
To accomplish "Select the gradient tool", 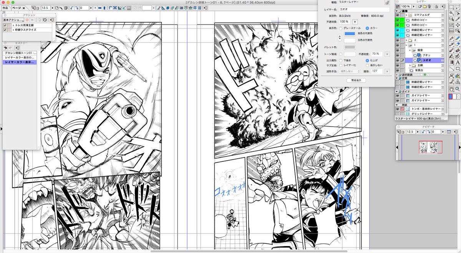I will point(451,63).
